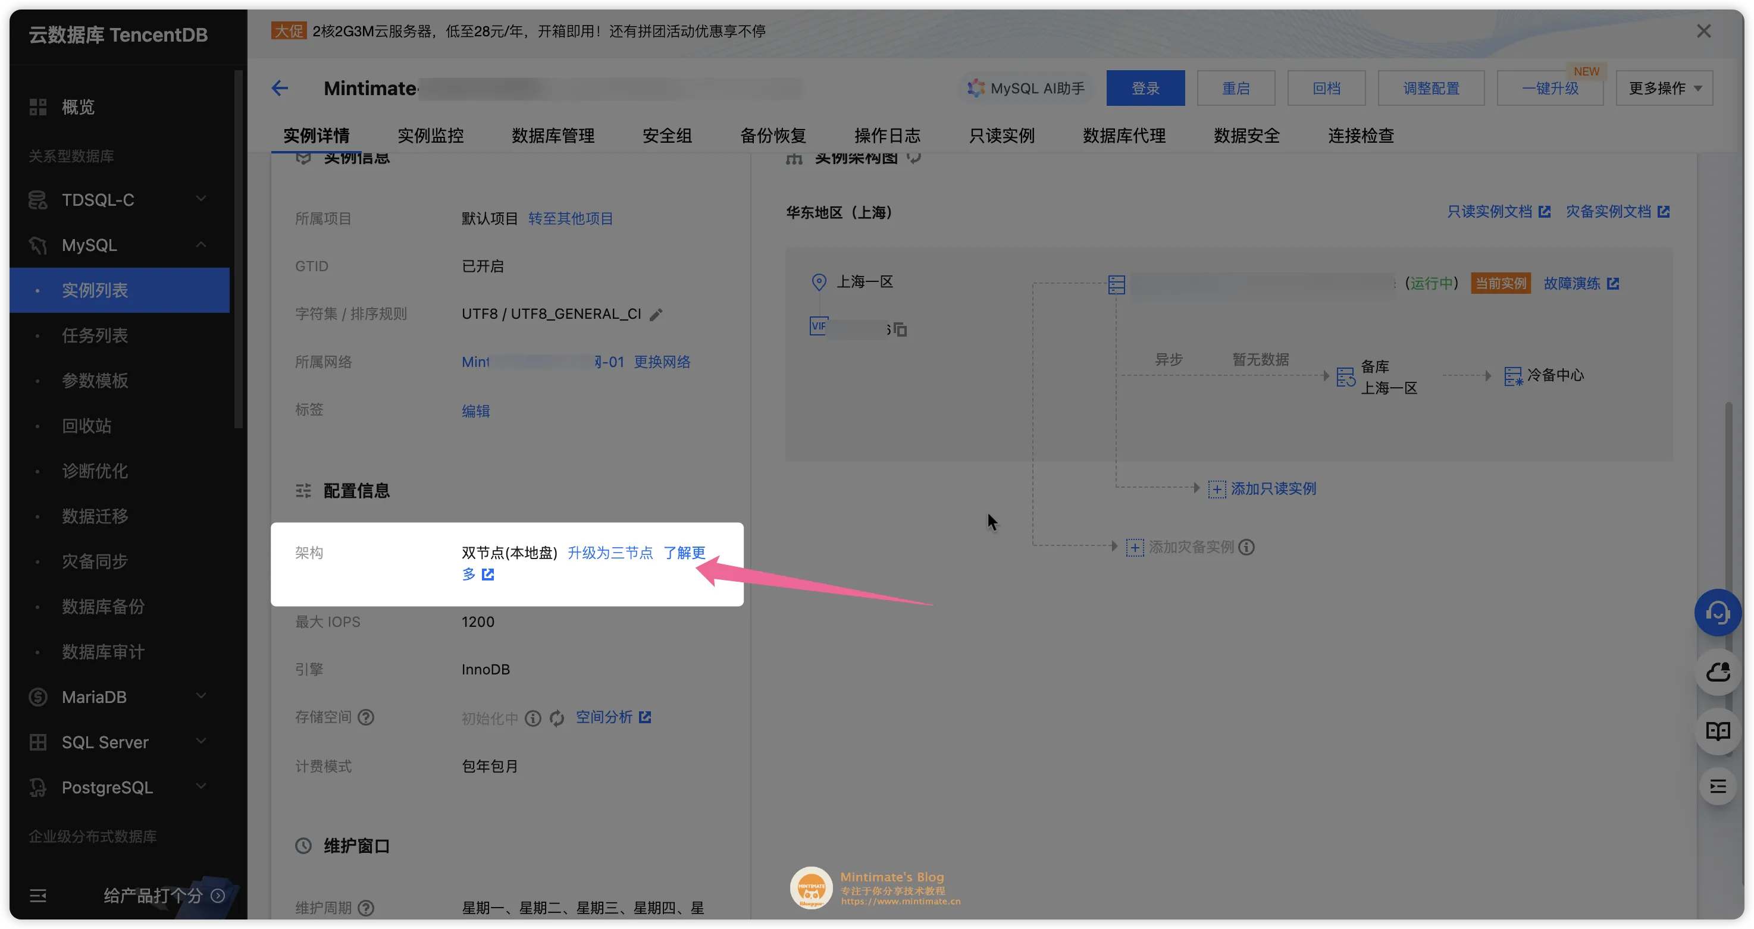
Task: Open the list menu floating button
Action: (x=1717, y=787)
